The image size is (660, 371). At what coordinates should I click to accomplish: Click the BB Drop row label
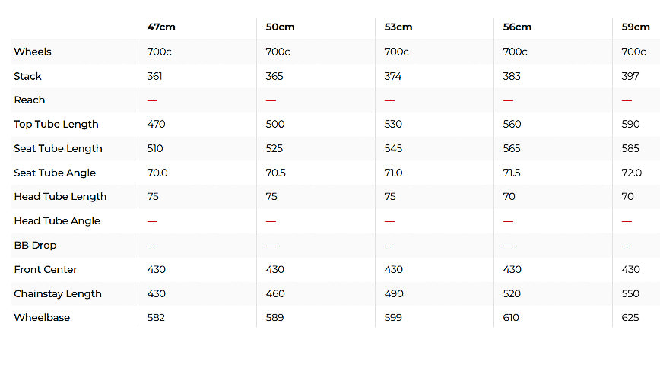pos(35,246)
